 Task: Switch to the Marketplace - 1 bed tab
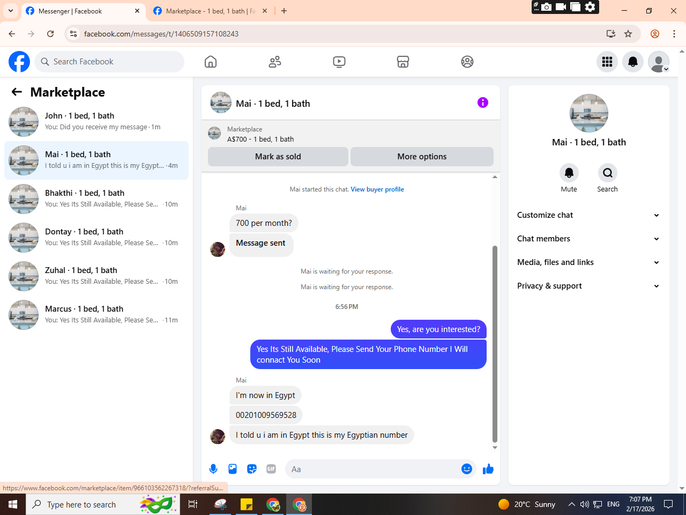210,11
